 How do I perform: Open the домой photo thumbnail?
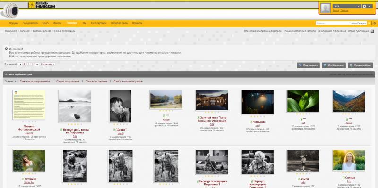point(303,161)
